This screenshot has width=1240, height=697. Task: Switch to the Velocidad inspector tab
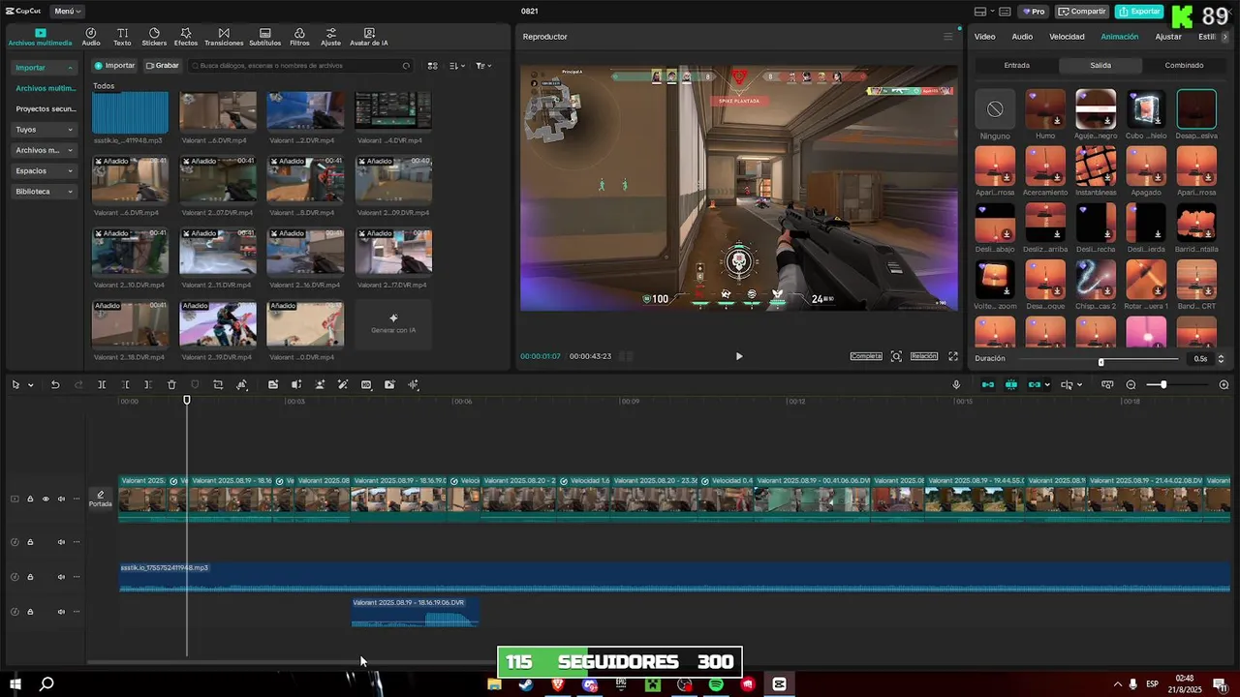point(1067,37)
